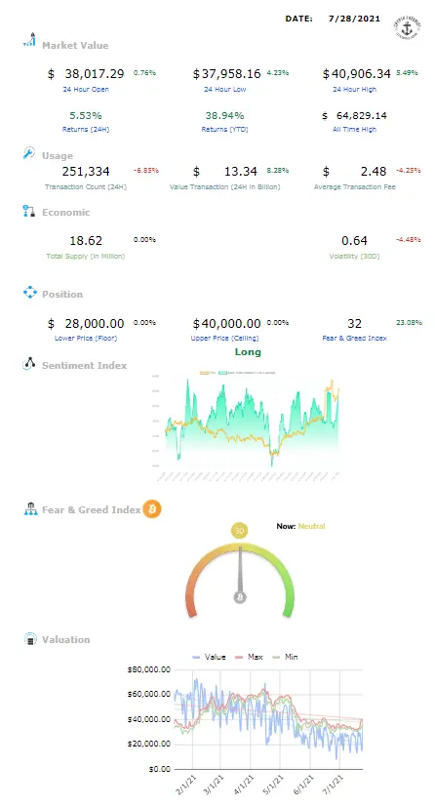
Task: Click the anchor logo in the top corner
Action: click(407, 27)
